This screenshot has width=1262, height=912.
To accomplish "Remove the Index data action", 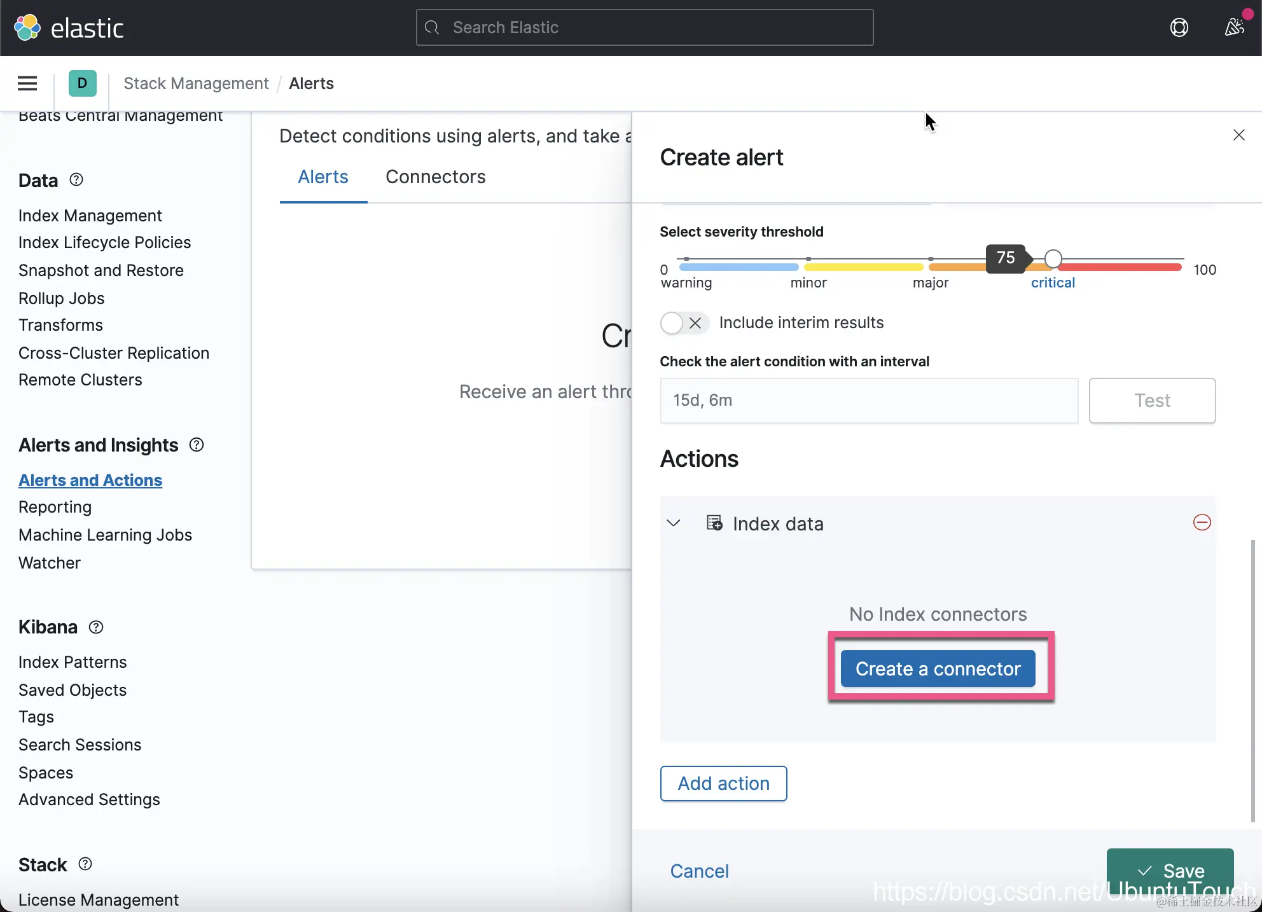I will [1202, 523].
